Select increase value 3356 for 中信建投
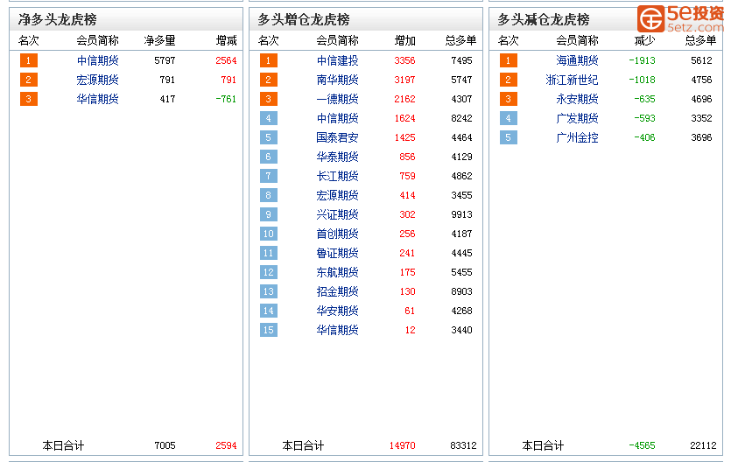Viewport: 731px width, 462px height. tap(404, 60)
